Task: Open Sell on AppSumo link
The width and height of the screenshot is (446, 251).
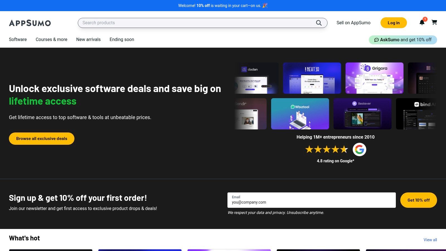Action: (x=353, y=23)
